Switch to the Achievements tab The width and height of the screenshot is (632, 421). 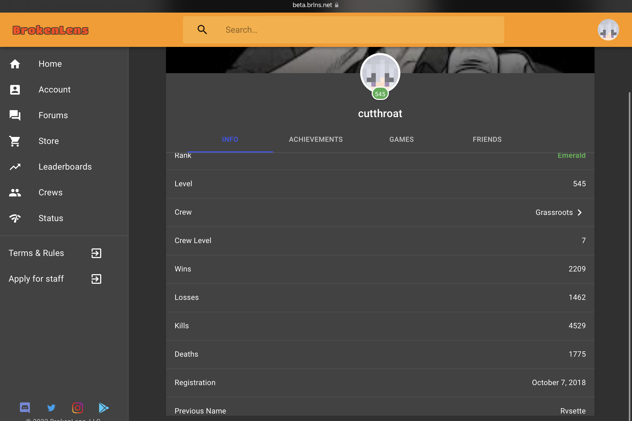pyautogui.click(x=316, y=139)
